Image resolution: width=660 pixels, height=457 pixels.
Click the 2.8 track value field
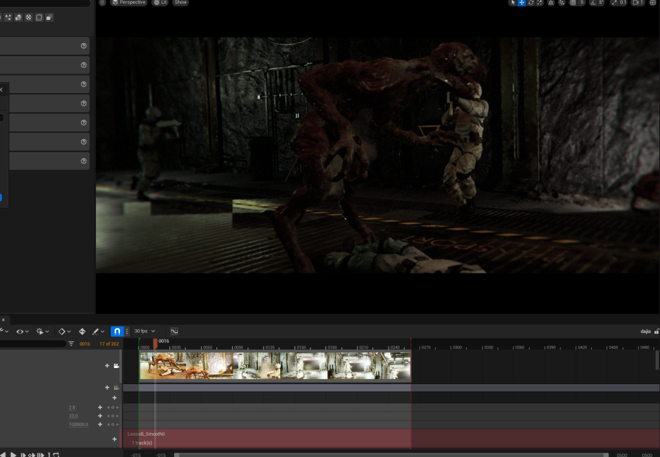pyautogui.click(x=72, y=407)
